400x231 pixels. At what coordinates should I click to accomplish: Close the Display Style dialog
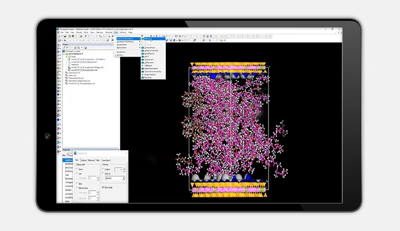(126, 153)
